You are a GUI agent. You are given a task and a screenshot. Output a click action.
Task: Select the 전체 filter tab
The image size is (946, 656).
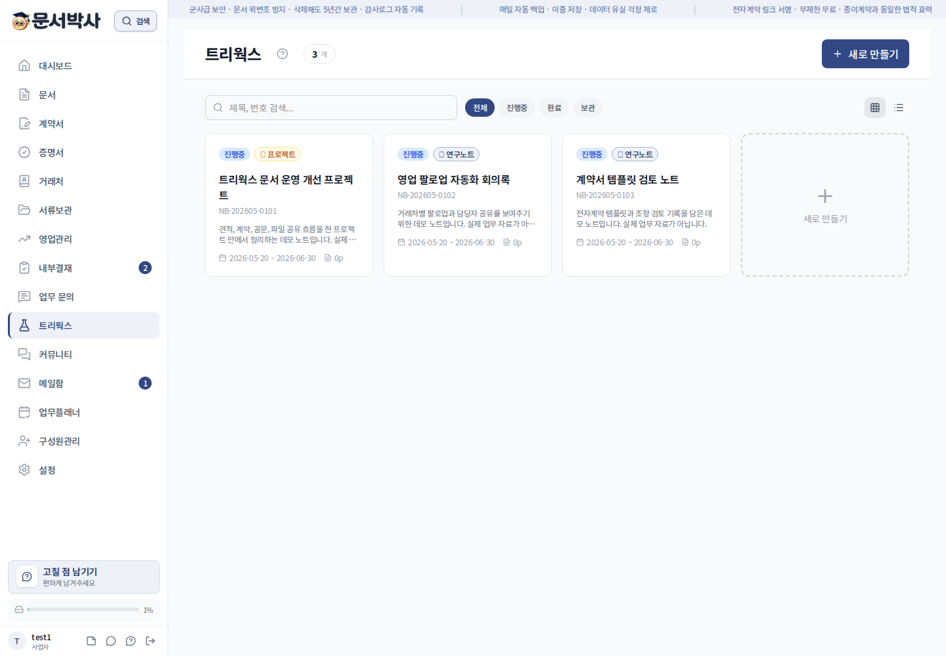coord(480,108)
